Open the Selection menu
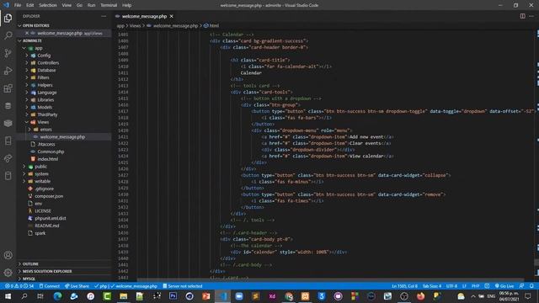Screen dimensions: 539x303 pyautogui.click(x=48, y=5)
